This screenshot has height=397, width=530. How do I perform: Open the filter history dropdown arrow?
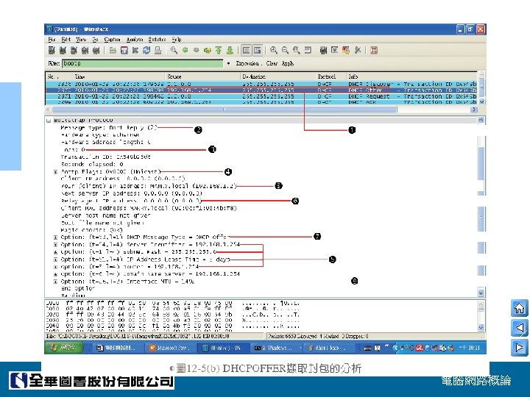pyautogui.click(x=228, y=63)
